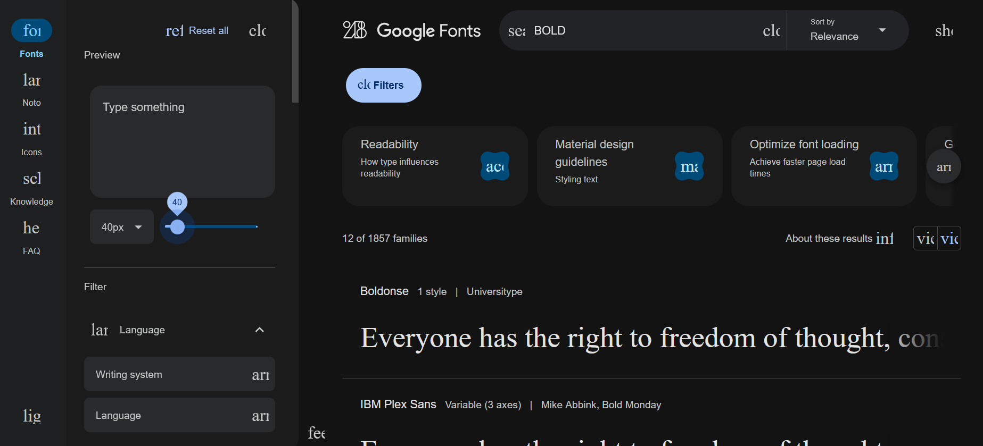Click the "Variable (3 axes)" label

tap(483, 405)
